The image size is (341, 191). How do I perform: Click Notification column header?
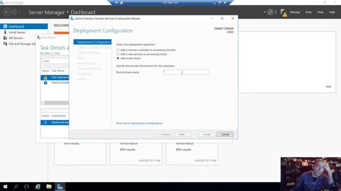tap(59, 116)
